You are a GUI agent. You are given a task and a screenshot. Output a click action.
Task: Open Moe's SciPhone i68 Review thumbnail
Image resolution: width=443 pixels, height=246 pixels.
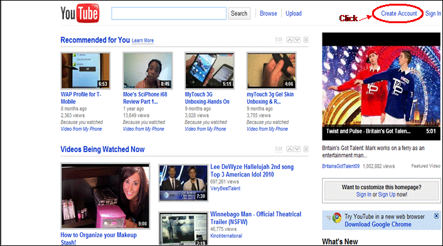pos(147,71)
